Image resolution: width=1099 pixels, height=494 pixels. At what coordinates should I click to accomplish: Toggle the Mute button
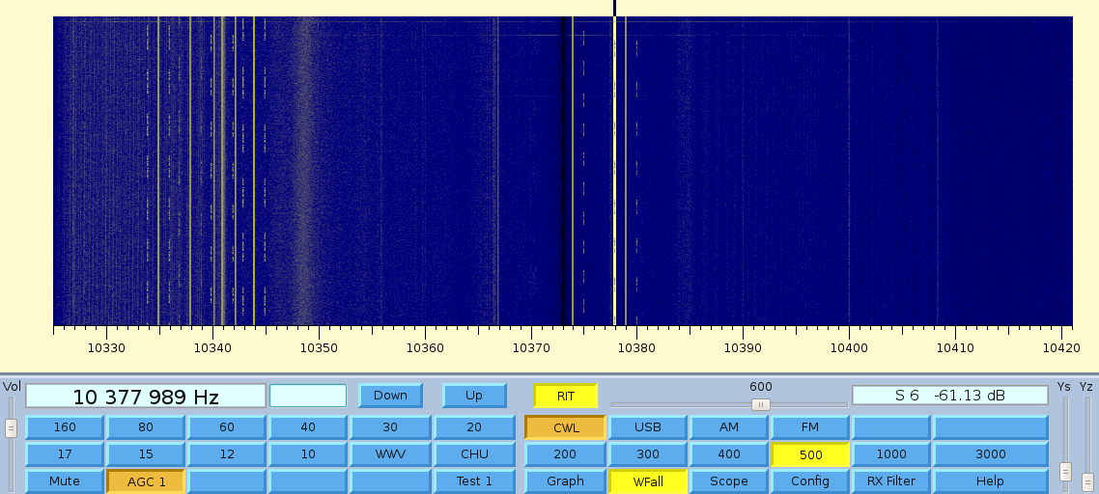point(65,481)
